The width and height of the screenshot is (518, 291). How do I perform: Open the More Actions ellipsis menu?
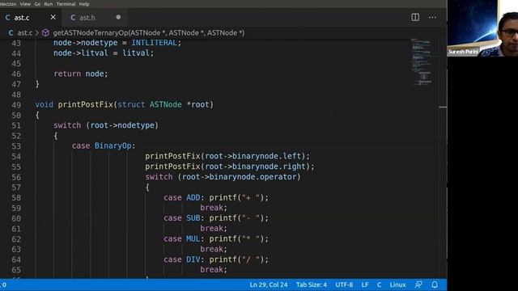[x=432, y=17]
